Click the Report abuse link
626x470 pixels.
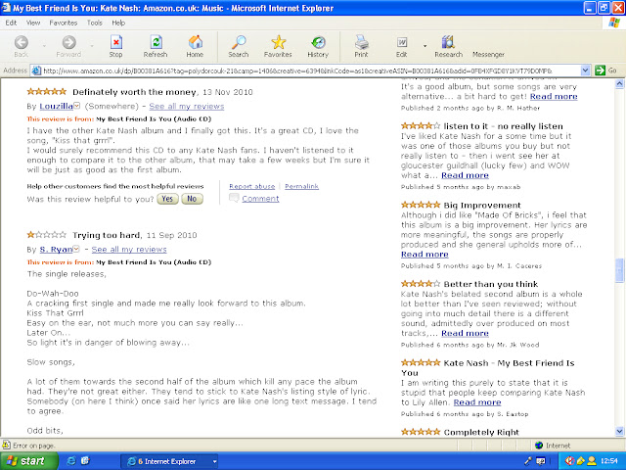(252, 186)
